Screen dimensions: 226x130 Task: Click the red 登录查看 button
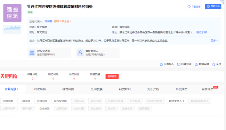[x=112, y=76]
